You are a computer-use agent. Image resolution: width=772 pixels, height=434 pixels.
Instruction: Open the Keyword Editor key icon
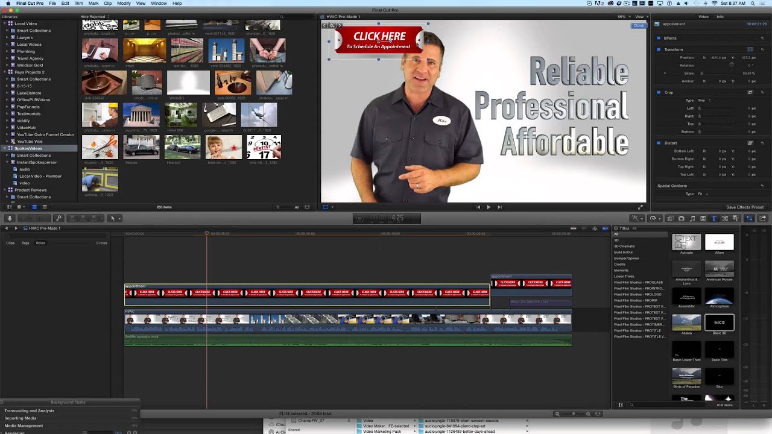coord(59,218)
